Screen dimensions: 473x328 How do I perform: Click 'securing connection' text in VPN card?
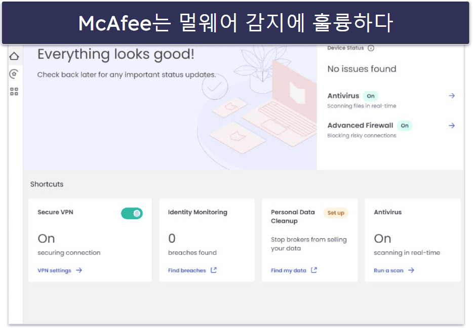tap(69, 253)
